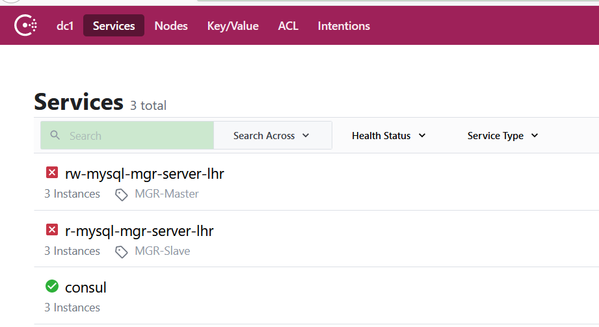
Task: Open the dc1 datacenter selector
Action: pos(65,26)
